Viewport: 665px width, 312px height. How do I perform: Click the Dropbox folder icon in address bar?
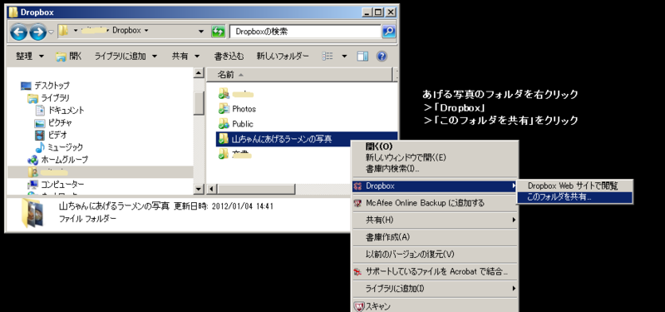pos(64,31)
